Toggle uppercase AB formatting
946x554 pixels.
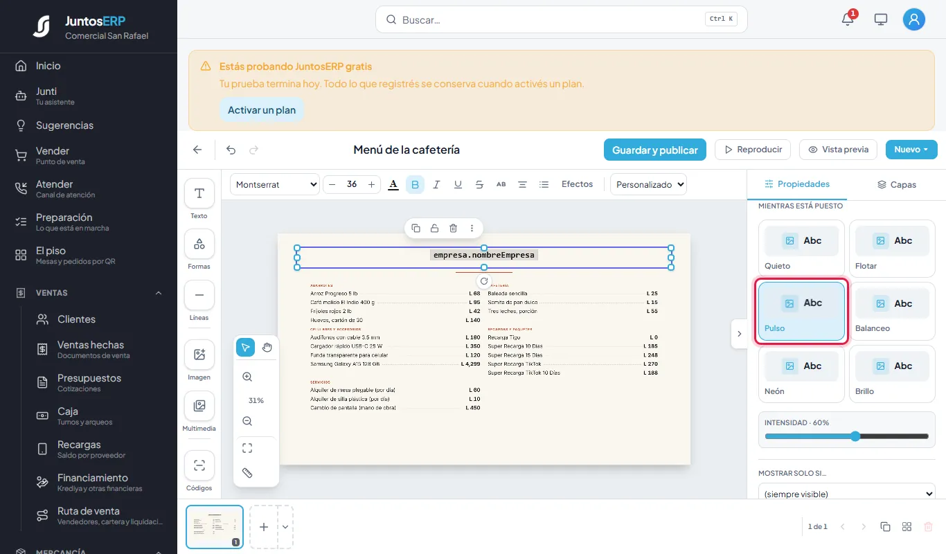(x=501, y=184)
